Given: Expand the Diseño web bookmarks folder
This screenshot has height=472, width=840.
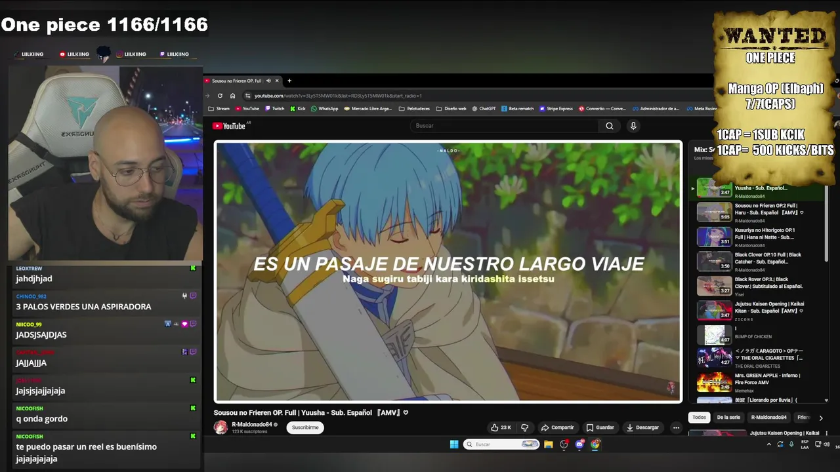Looking at the screenshot, I should click(x=451, y=109).
